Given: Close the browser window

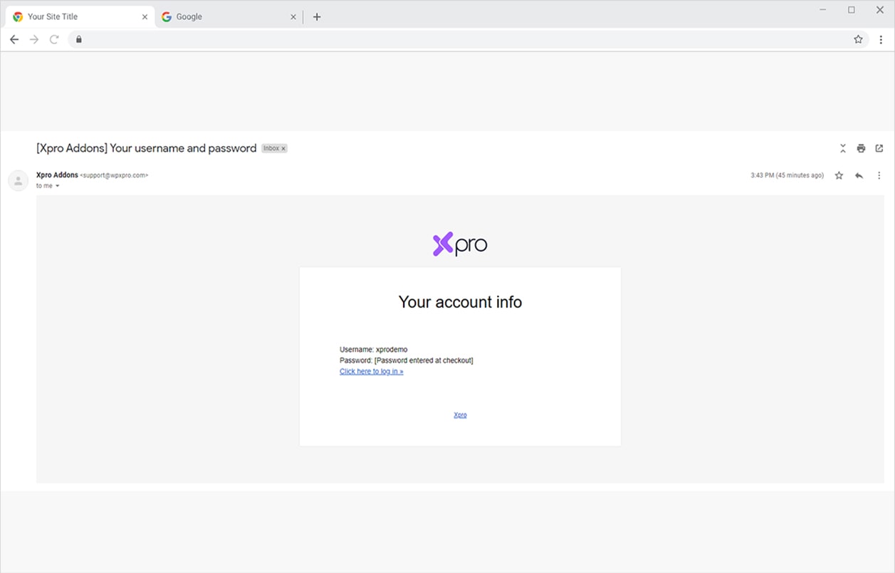Looking at the screenshot, I should [x=880, y=10].
